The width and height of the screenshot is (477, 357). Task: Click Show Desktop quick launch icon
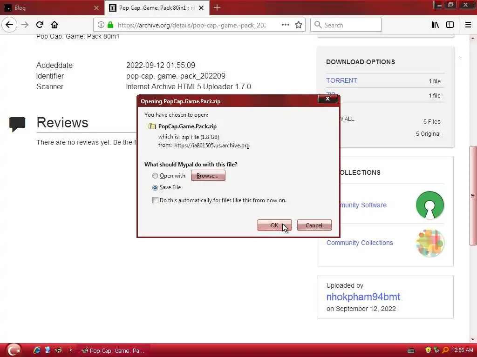tap(48, 350)
